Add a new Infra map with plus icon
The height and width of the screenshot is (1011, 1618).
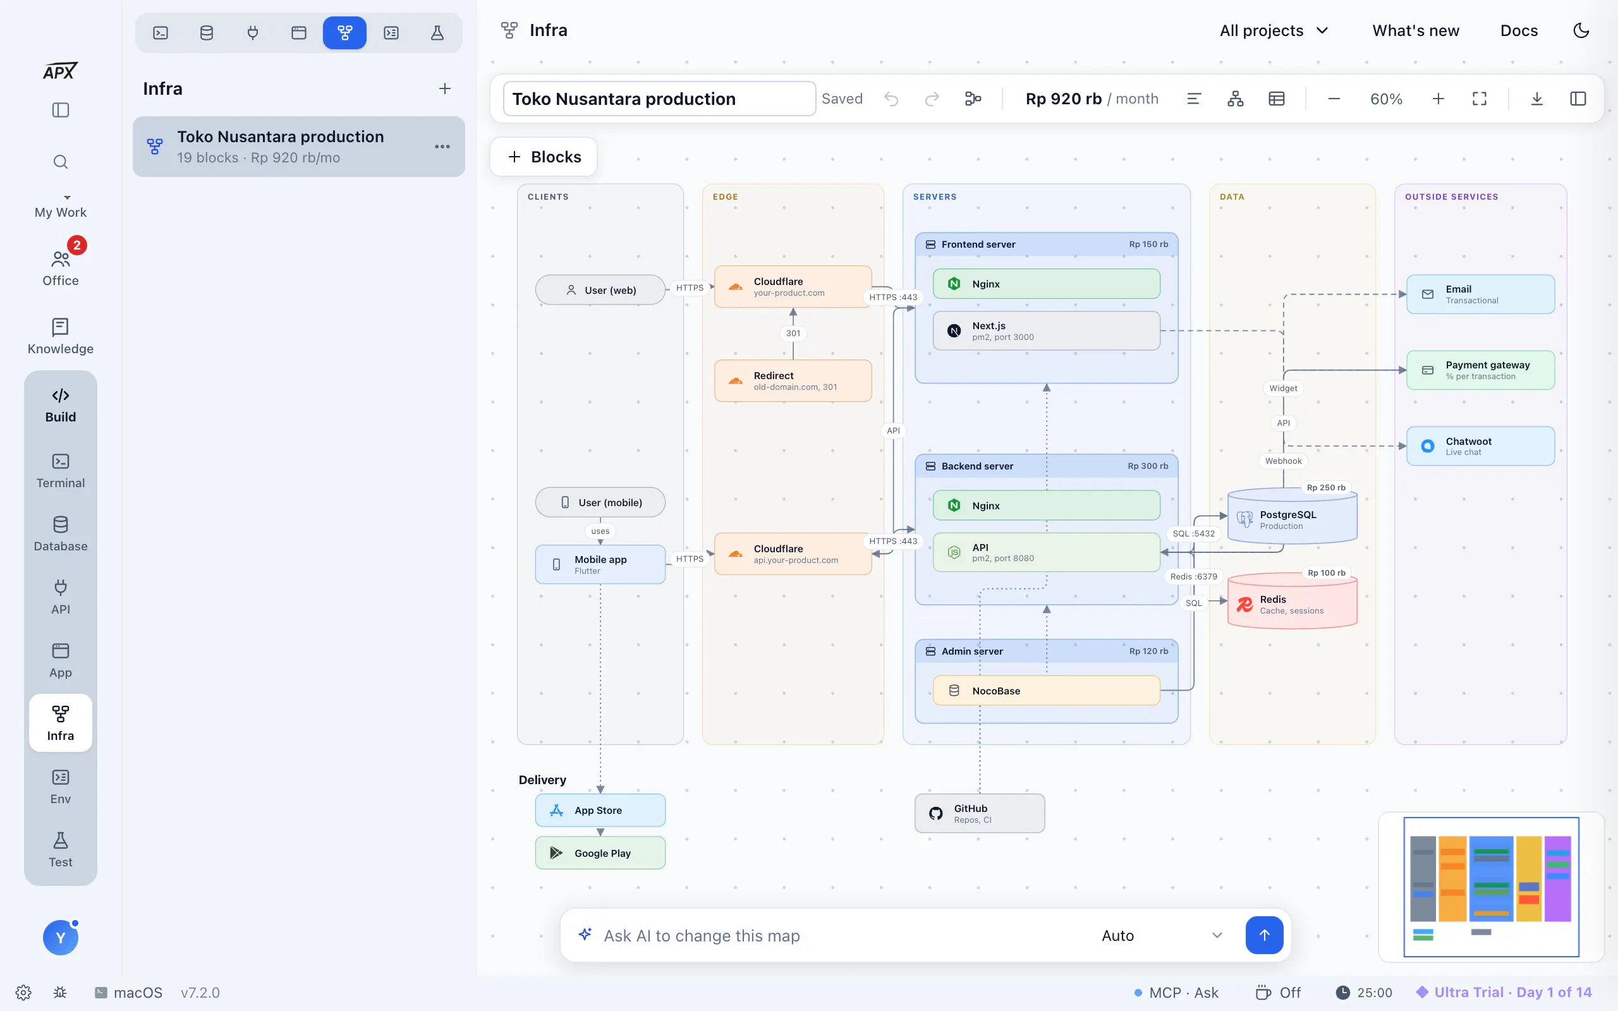coord(444,89)
